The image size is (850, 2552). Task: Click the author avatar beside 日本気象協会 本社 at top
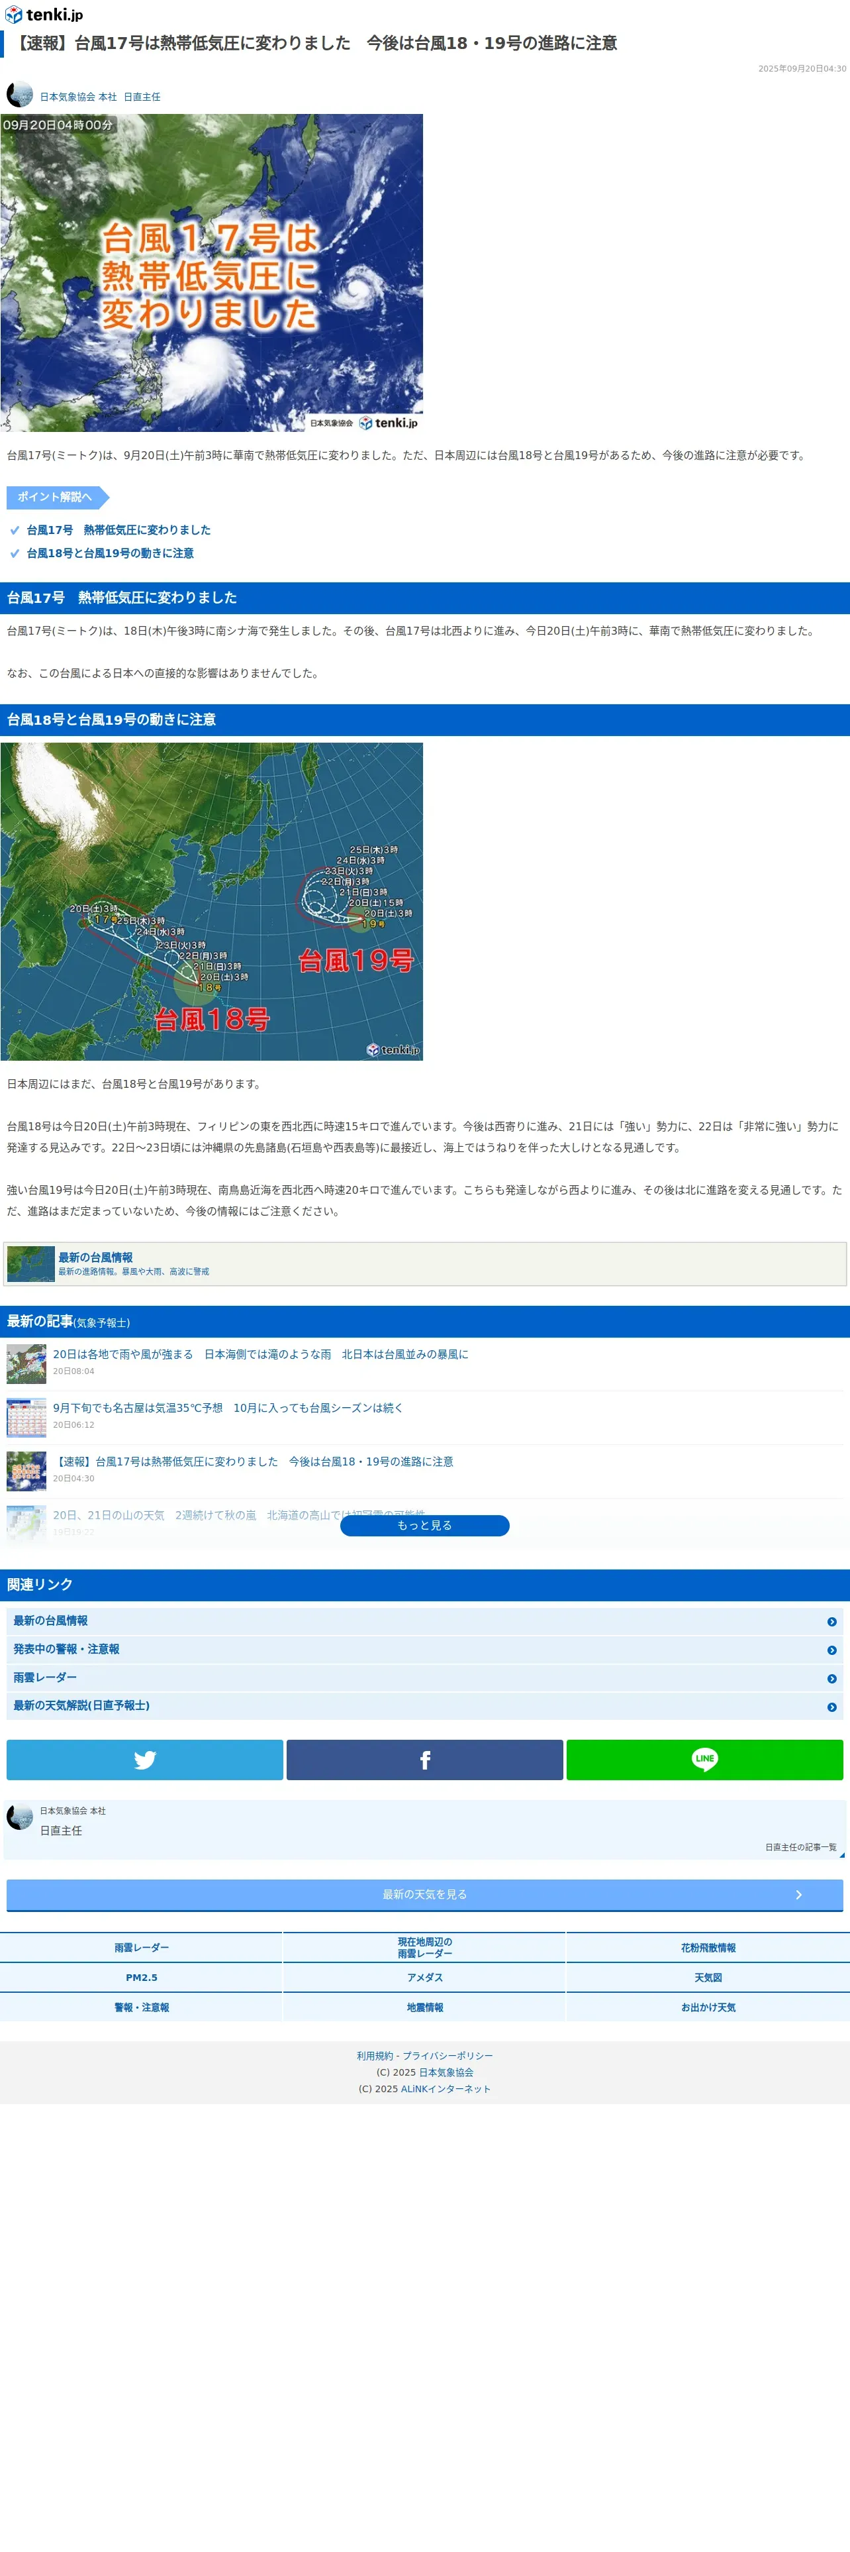click(20, 95)
